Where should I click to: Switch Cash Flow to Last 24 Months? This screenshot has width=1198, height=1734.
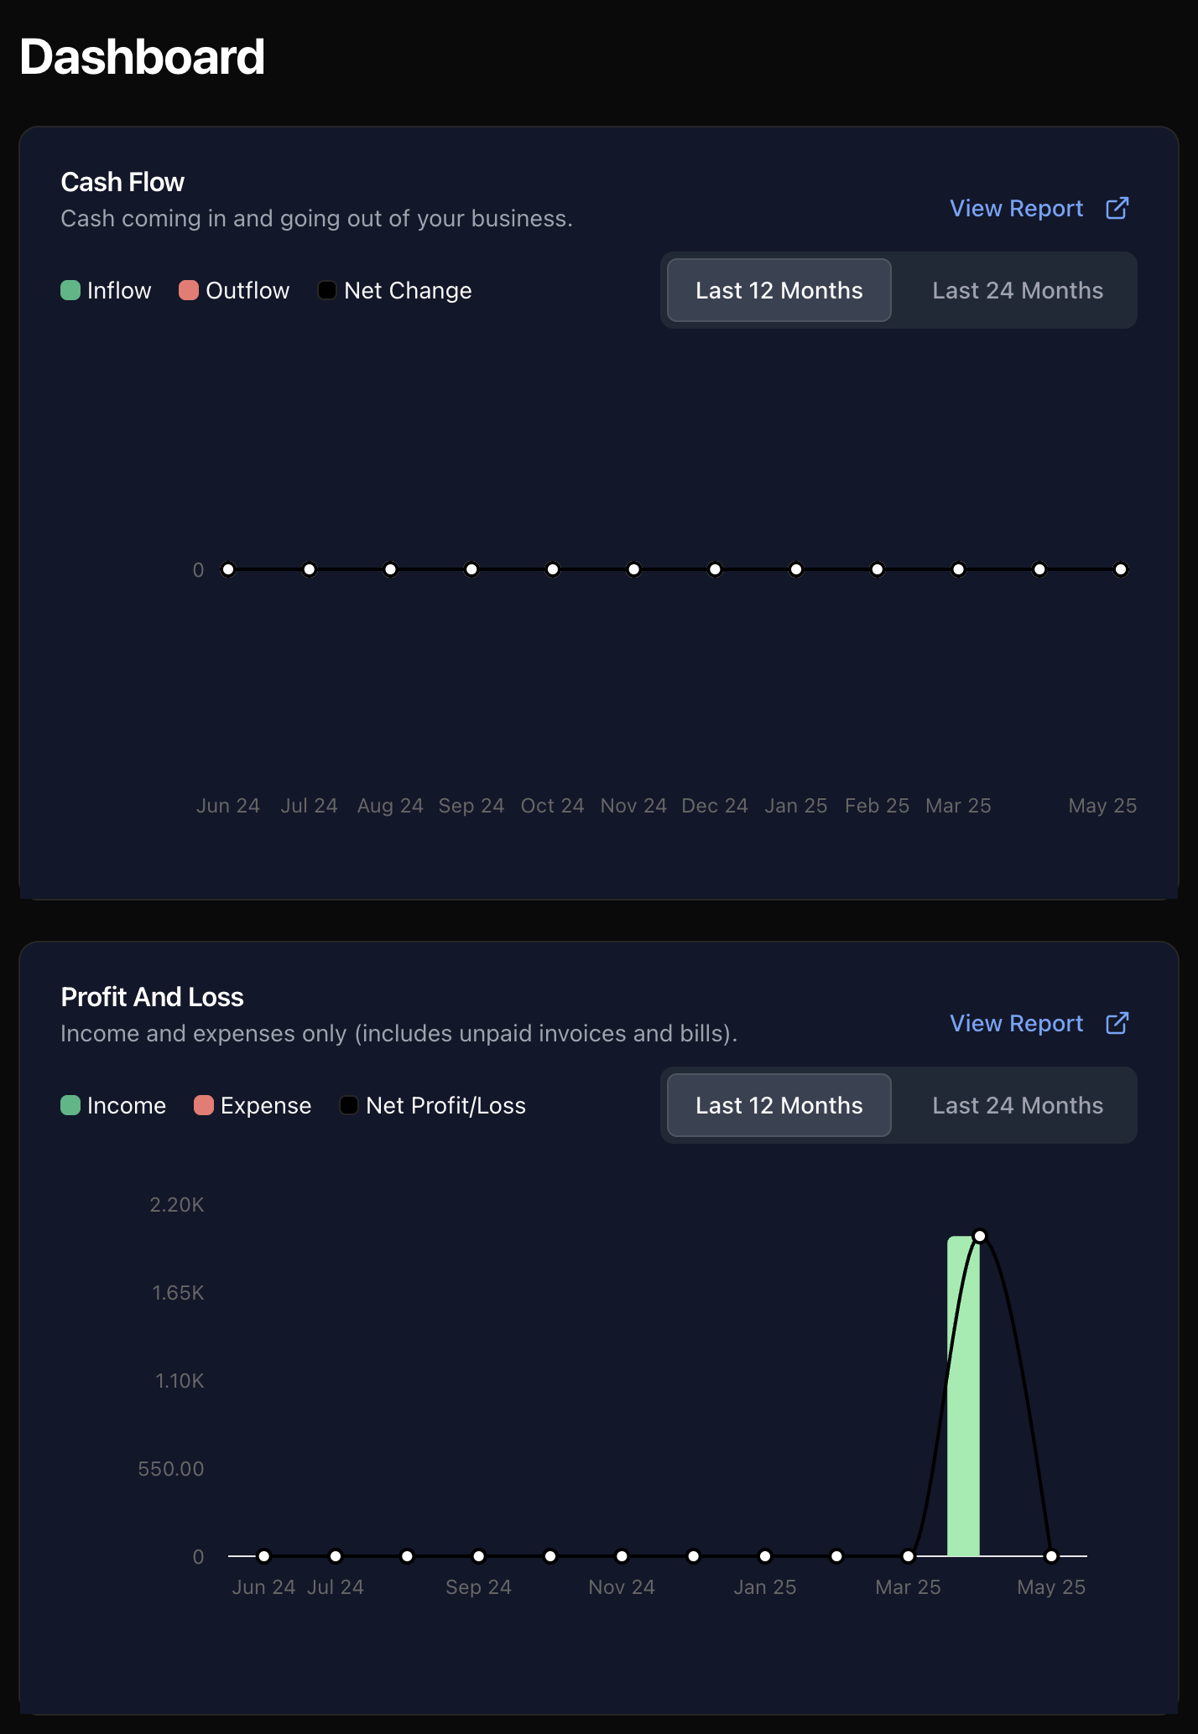click(x=1017, y=290)
